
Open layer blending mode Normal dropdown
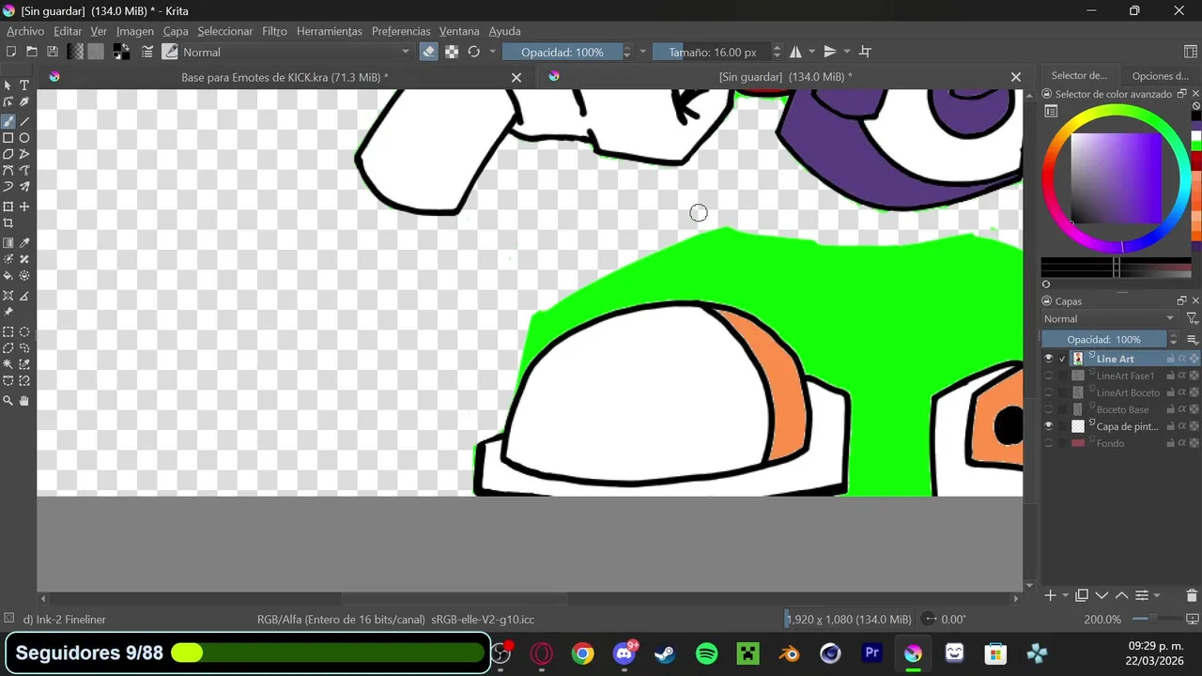coord(1109,318)
